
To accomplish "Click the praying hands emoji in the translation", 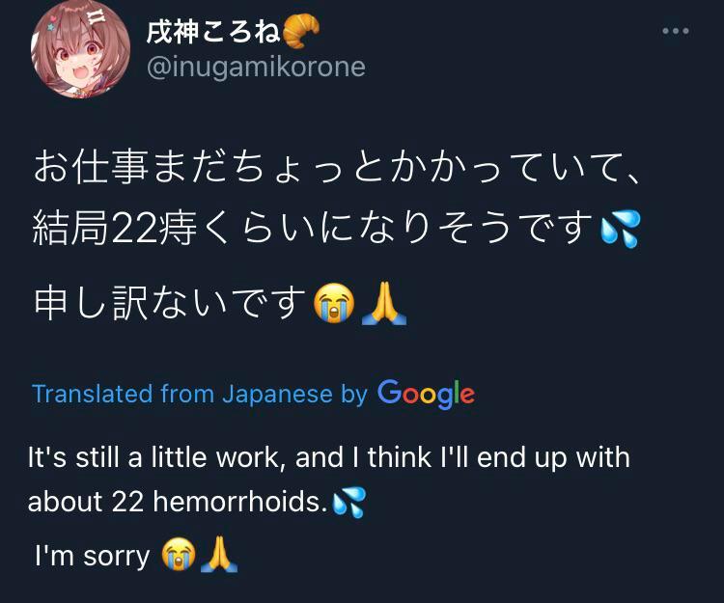I will click(218, 555).
